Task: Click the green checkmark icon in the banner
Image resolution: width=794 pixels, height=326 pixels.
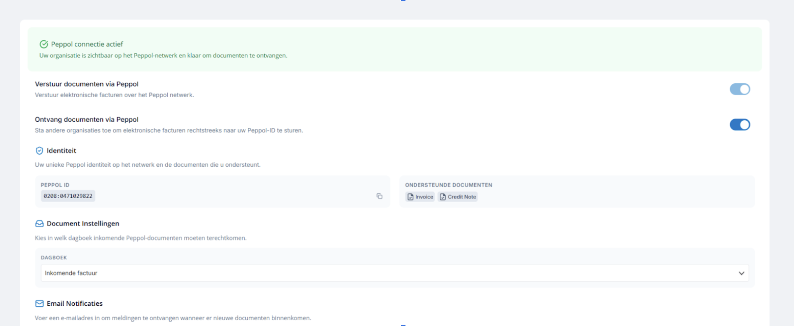Action: [x=44, y=44]
